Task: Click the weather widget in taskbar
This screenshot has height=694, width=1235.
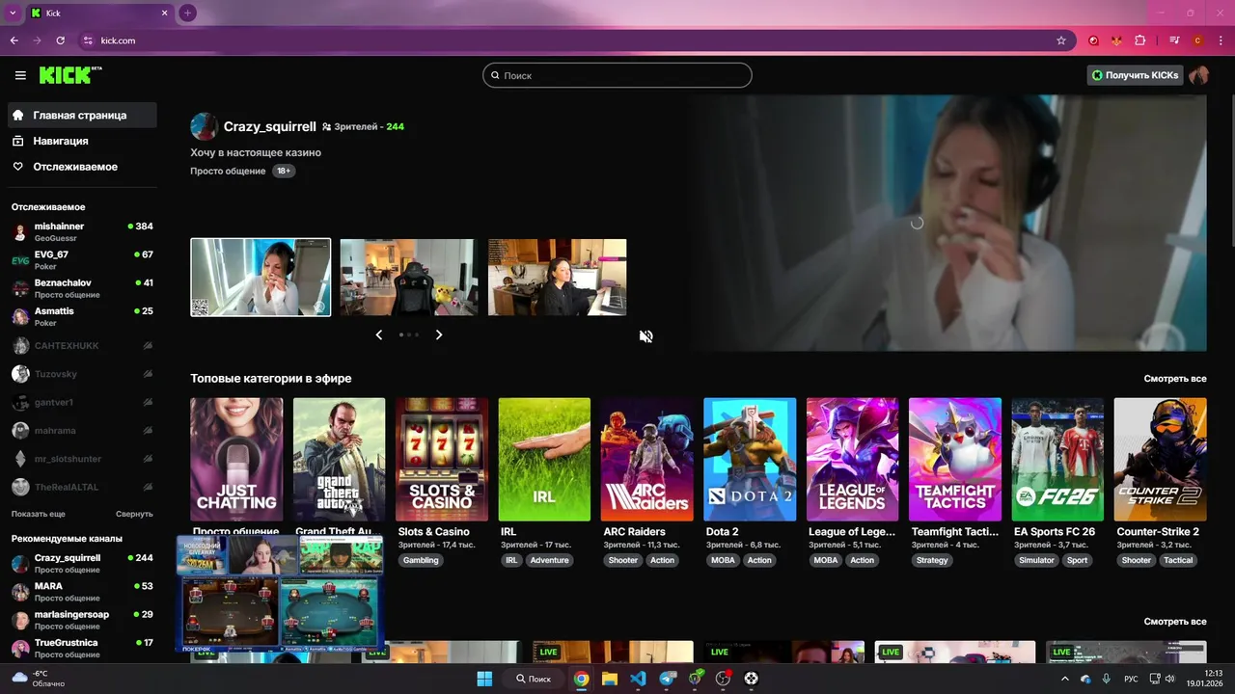Action: click(39, 679)
